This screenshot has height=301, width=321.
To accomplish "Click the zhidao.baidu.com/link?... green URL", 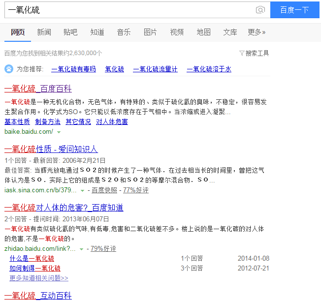I will (40, 249).
